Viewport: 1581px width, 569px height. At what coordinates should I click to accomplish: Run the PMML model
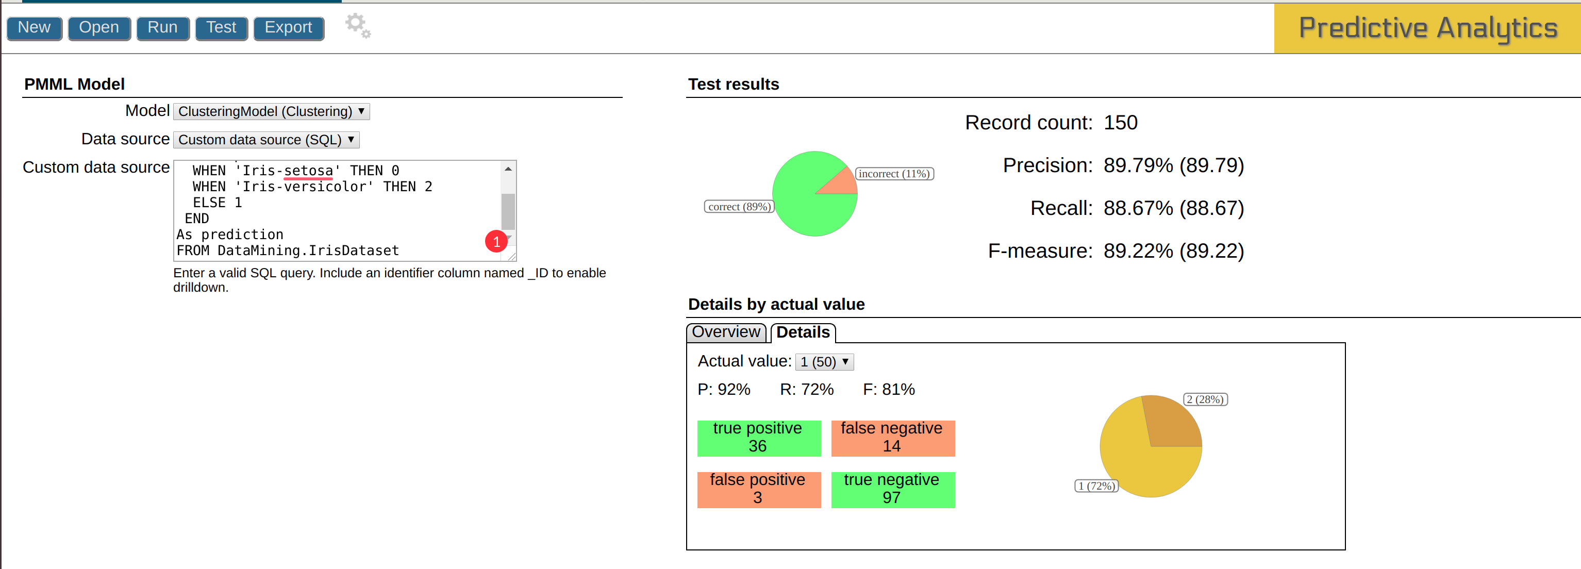[x=163, y=28]
